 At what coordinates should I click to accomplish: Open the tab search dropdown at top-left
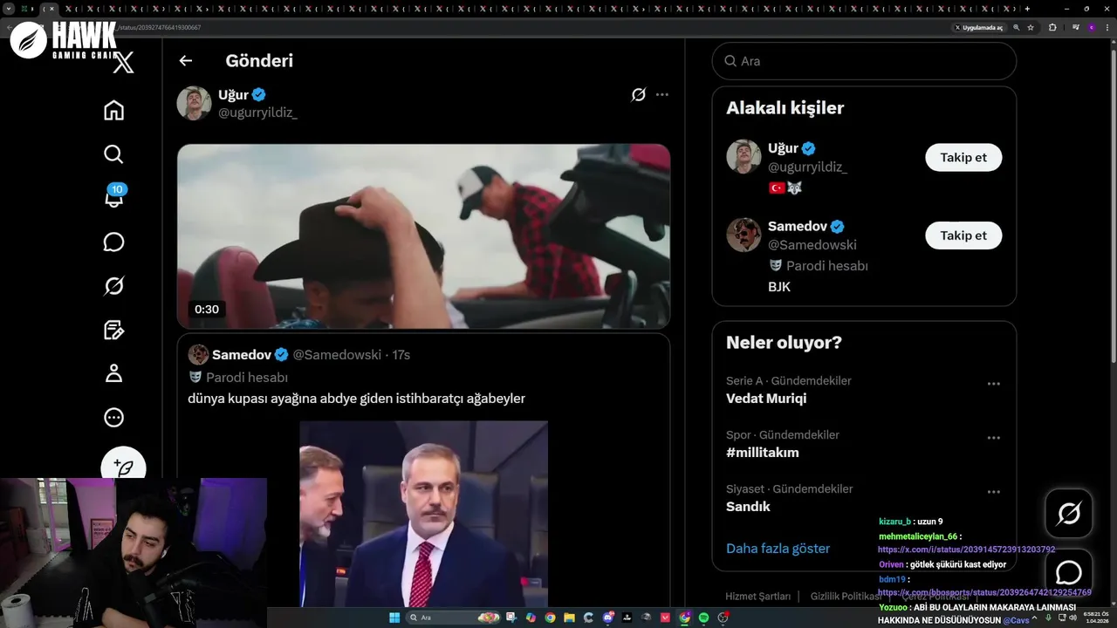click(x=9, y=9)
